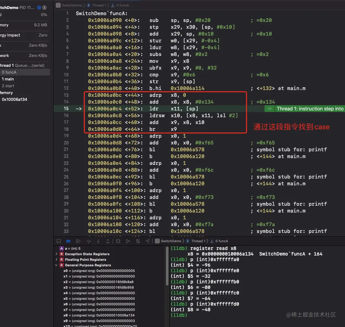Click console output $4 = -96

[190, 265]
